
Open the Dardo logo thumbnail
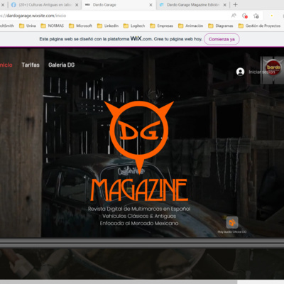[273, 70]
